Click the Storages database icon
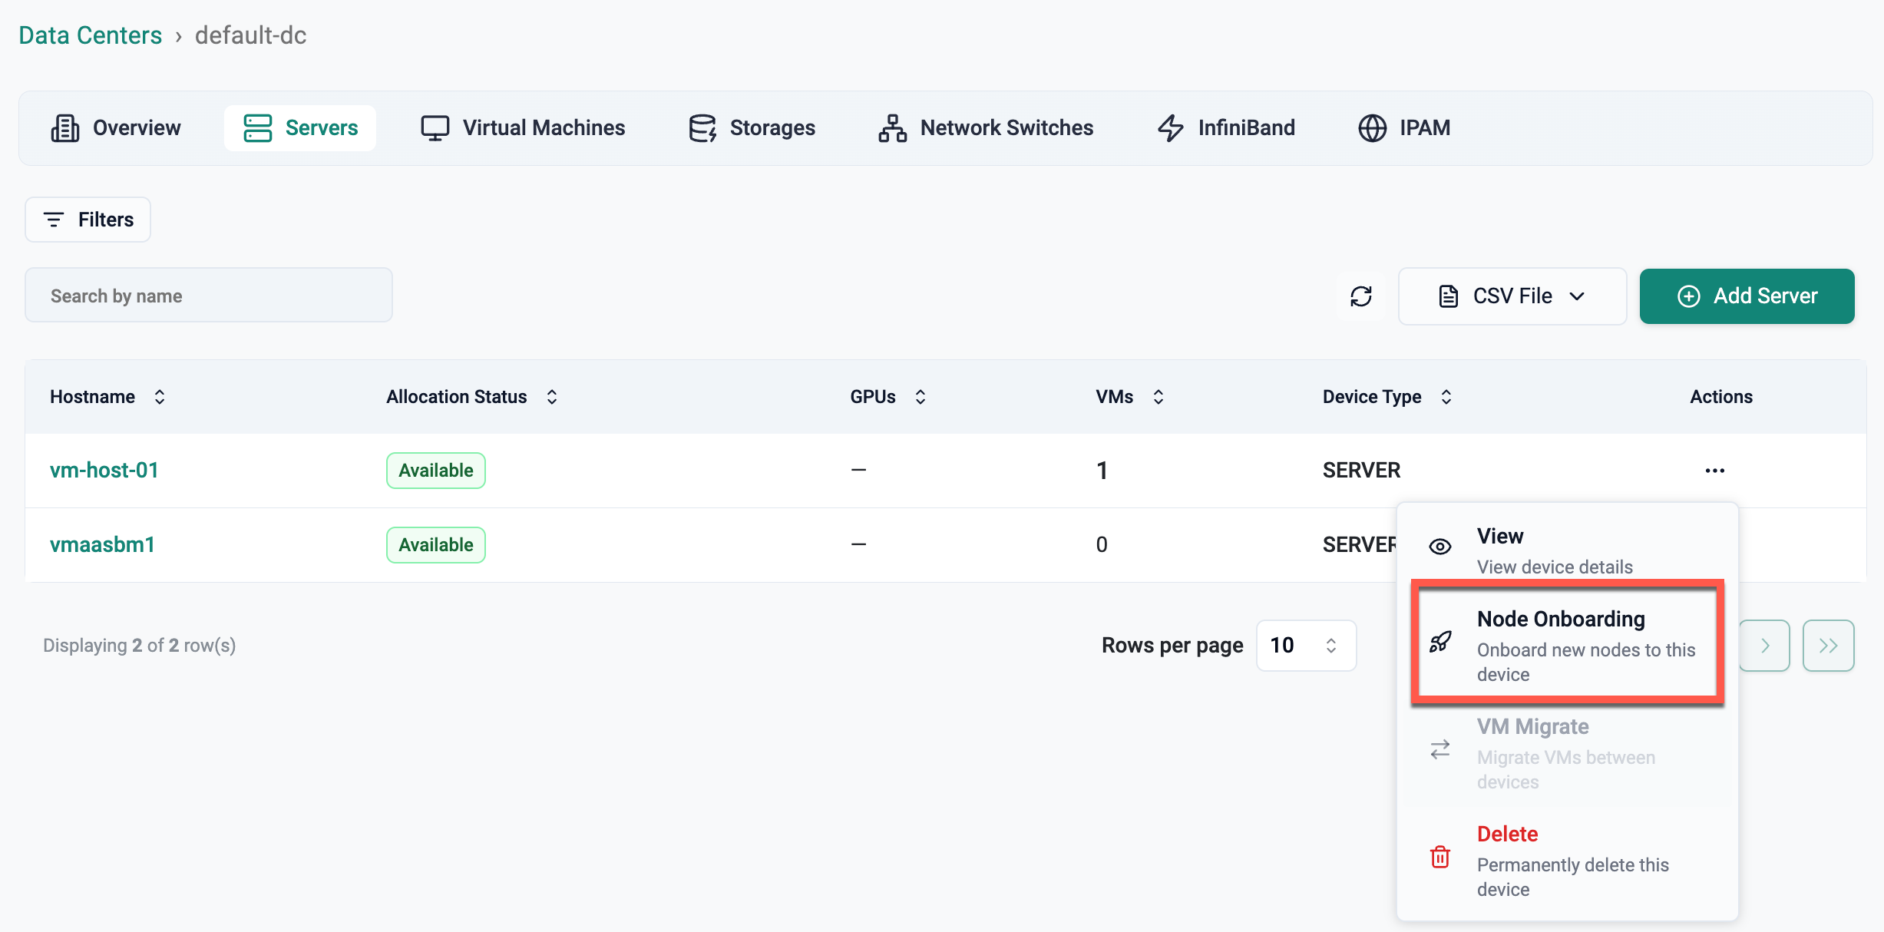 pyautogui.click(x=702, y=128)
